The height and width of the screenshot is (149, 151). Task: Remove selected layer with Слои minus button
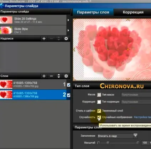pos(51,76)
